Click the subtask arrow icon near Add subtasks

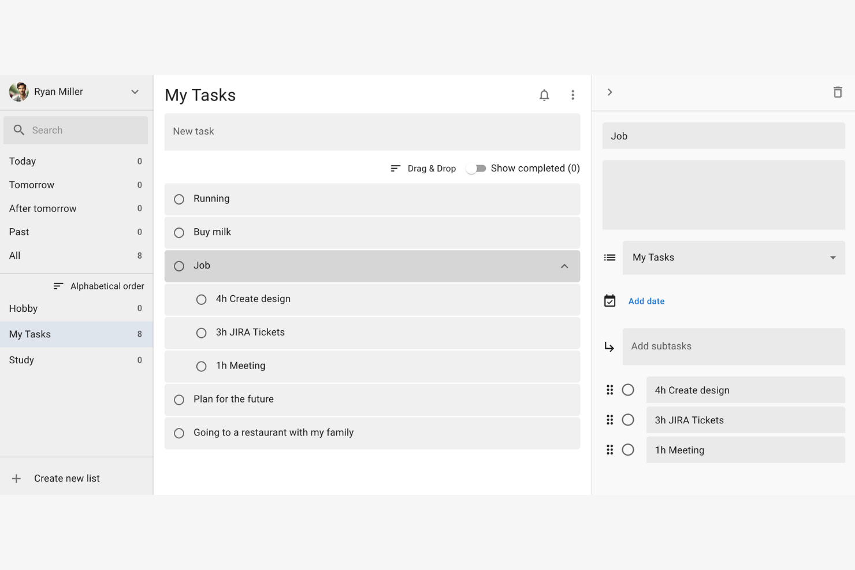pos(609,347)
